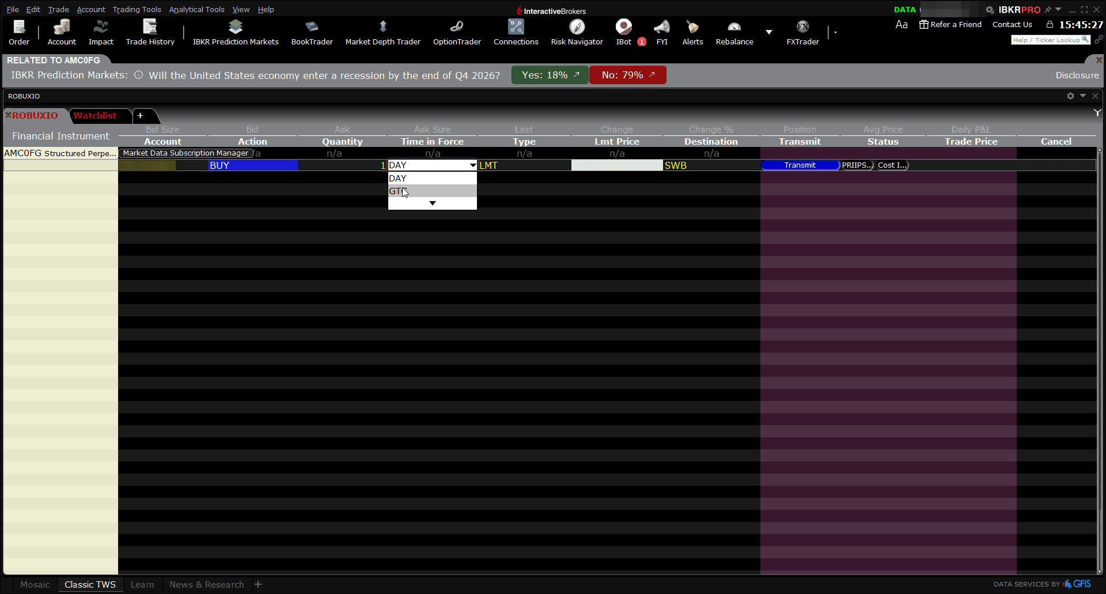
Task: Open the ROBUXIO panel dropdown arrow
Action: (1083, 96)
